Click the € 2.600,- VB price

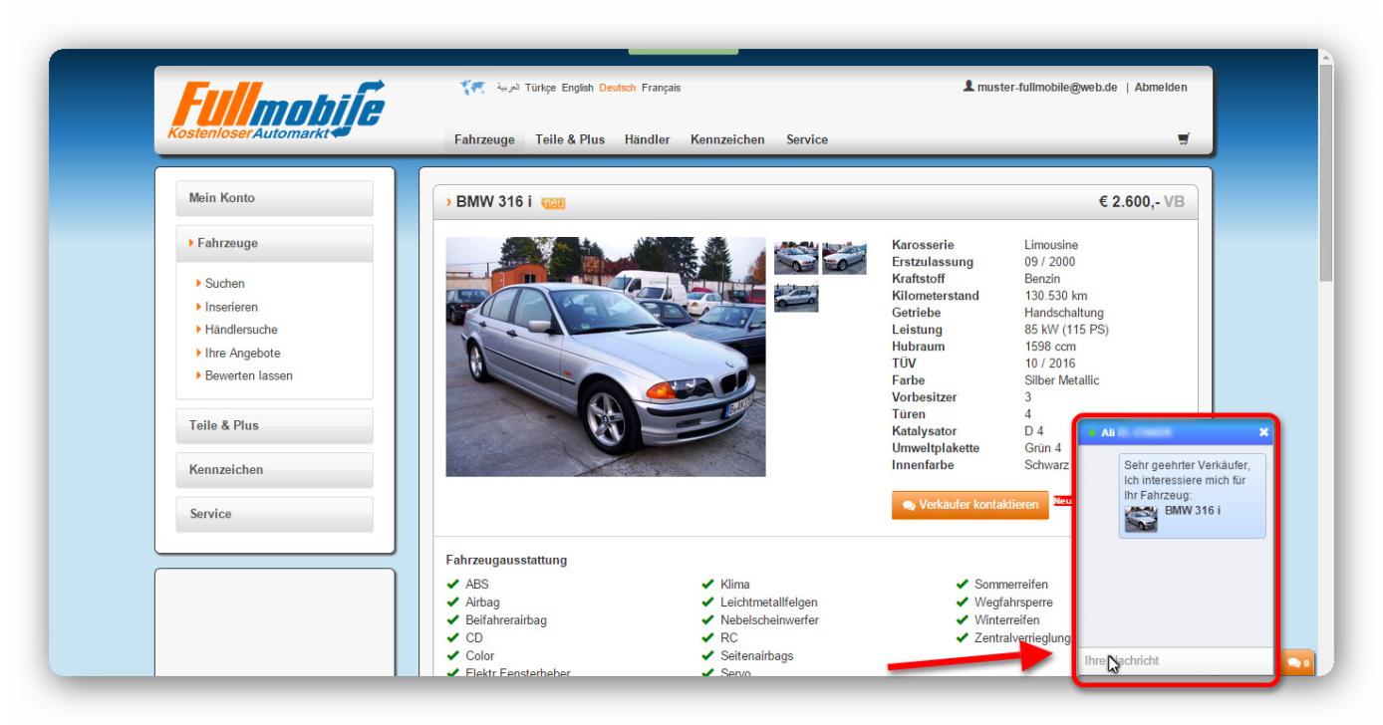click(1141, 202)
